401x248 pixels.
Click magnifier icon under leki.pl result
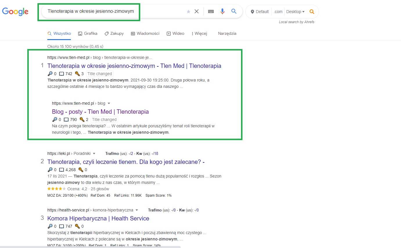(x=50, y=170)
